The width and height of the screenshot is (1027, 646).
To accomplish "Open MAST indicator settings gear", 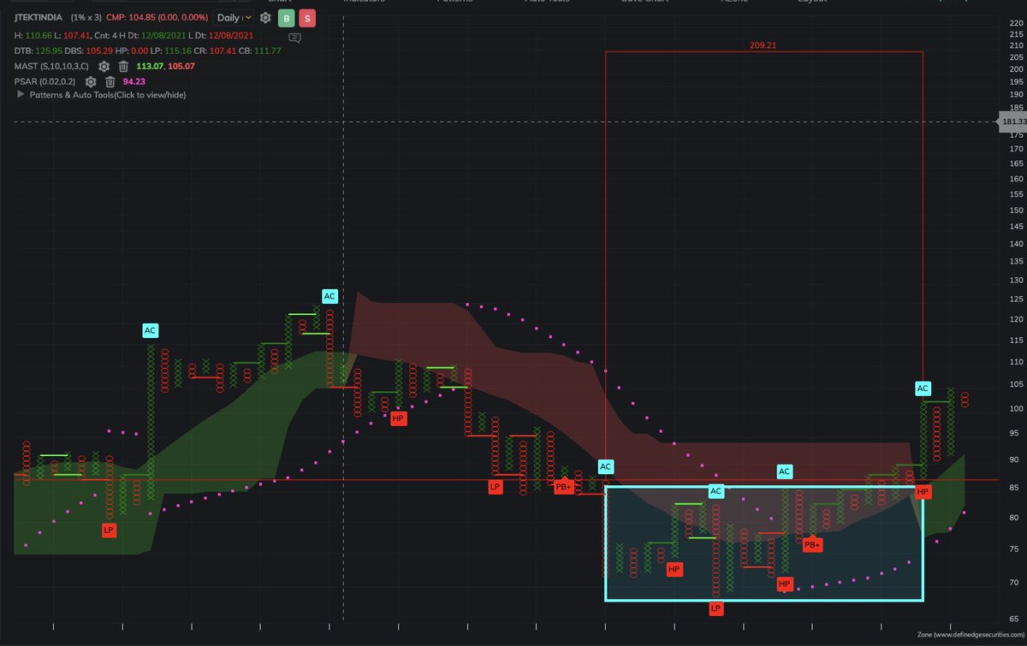I will coord(104,66).
